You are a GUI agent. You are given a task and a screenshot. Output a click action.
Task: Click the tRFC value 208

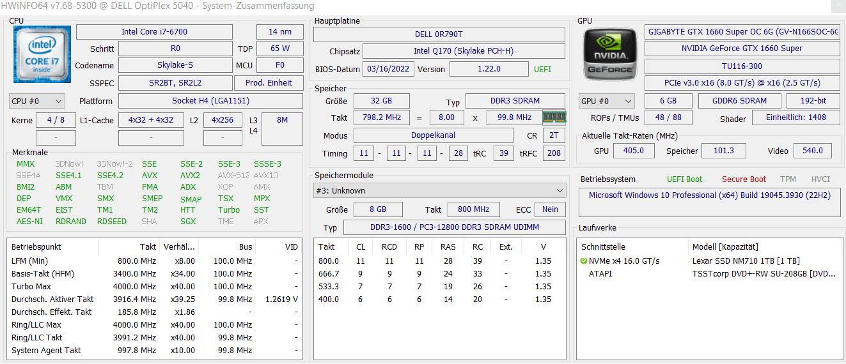[x=554, y=153]
